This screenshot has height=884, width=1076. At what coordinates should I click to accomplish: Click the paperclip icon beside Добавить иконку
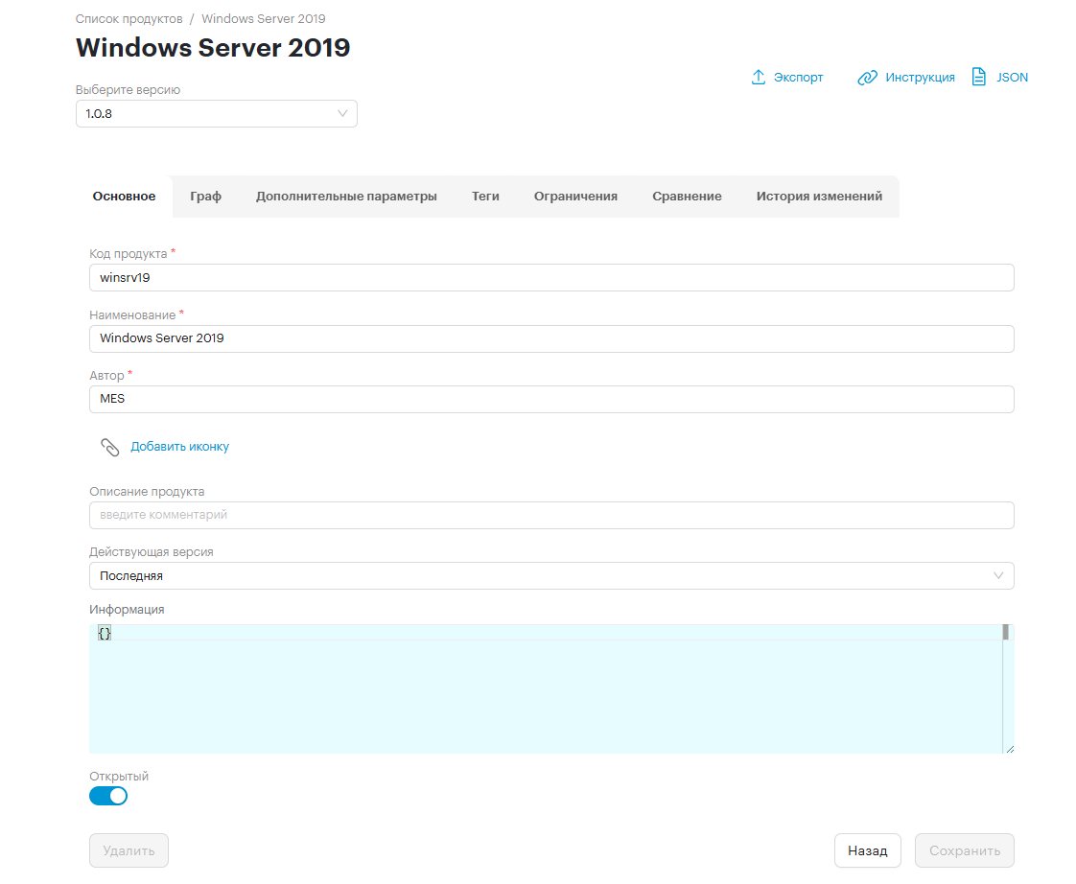point(109,447)
